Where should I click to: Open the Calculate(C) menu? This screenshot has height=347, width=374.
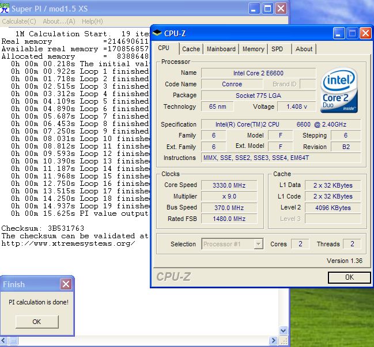[x=19, y=21]
